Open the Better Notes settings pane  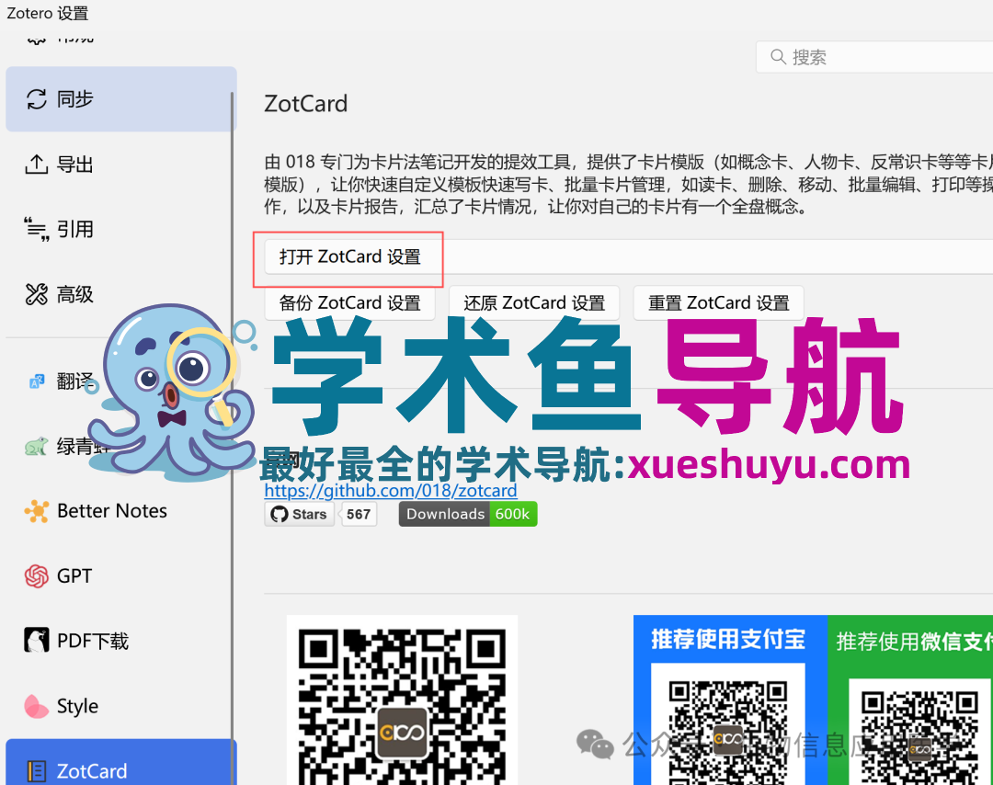point(121,511)
